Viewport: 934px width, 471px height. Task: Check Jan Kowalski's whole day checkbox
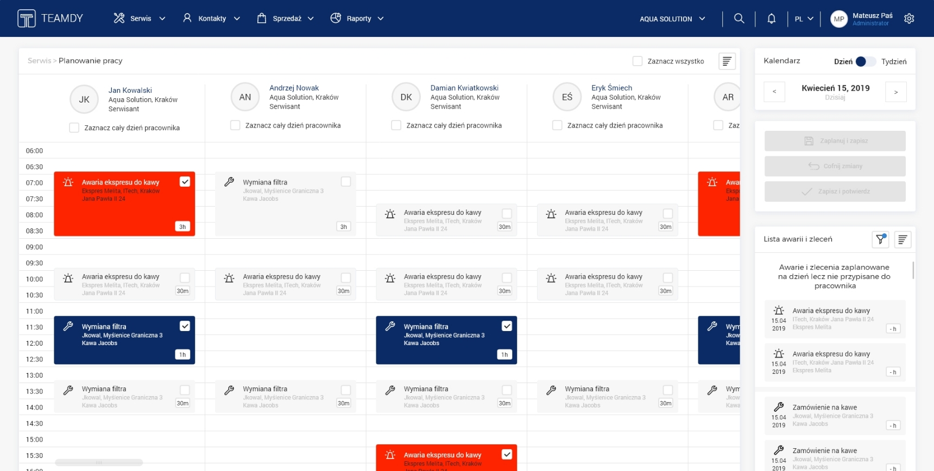(x=74, y=128)
